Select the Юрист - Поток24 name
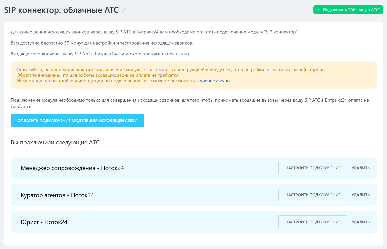This screenshot has width=387, height=249. point(44,222)
